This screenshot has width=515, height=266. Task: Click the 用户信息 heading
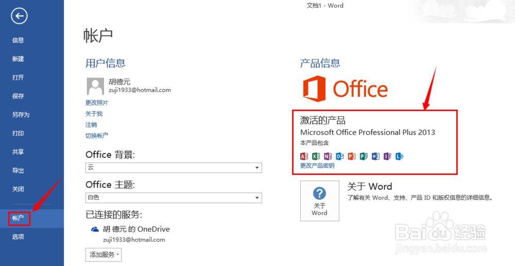[106, 63]
